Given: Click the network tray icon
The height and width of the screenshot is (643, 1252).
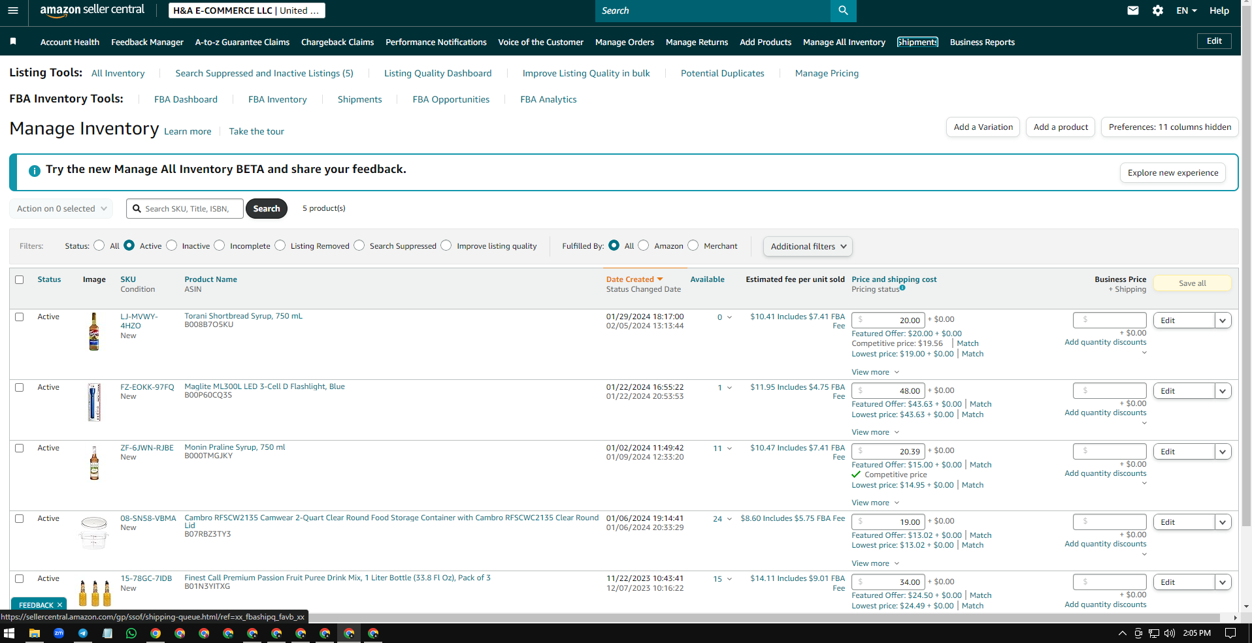Looking at the screenshot, I should (1154, 633).
